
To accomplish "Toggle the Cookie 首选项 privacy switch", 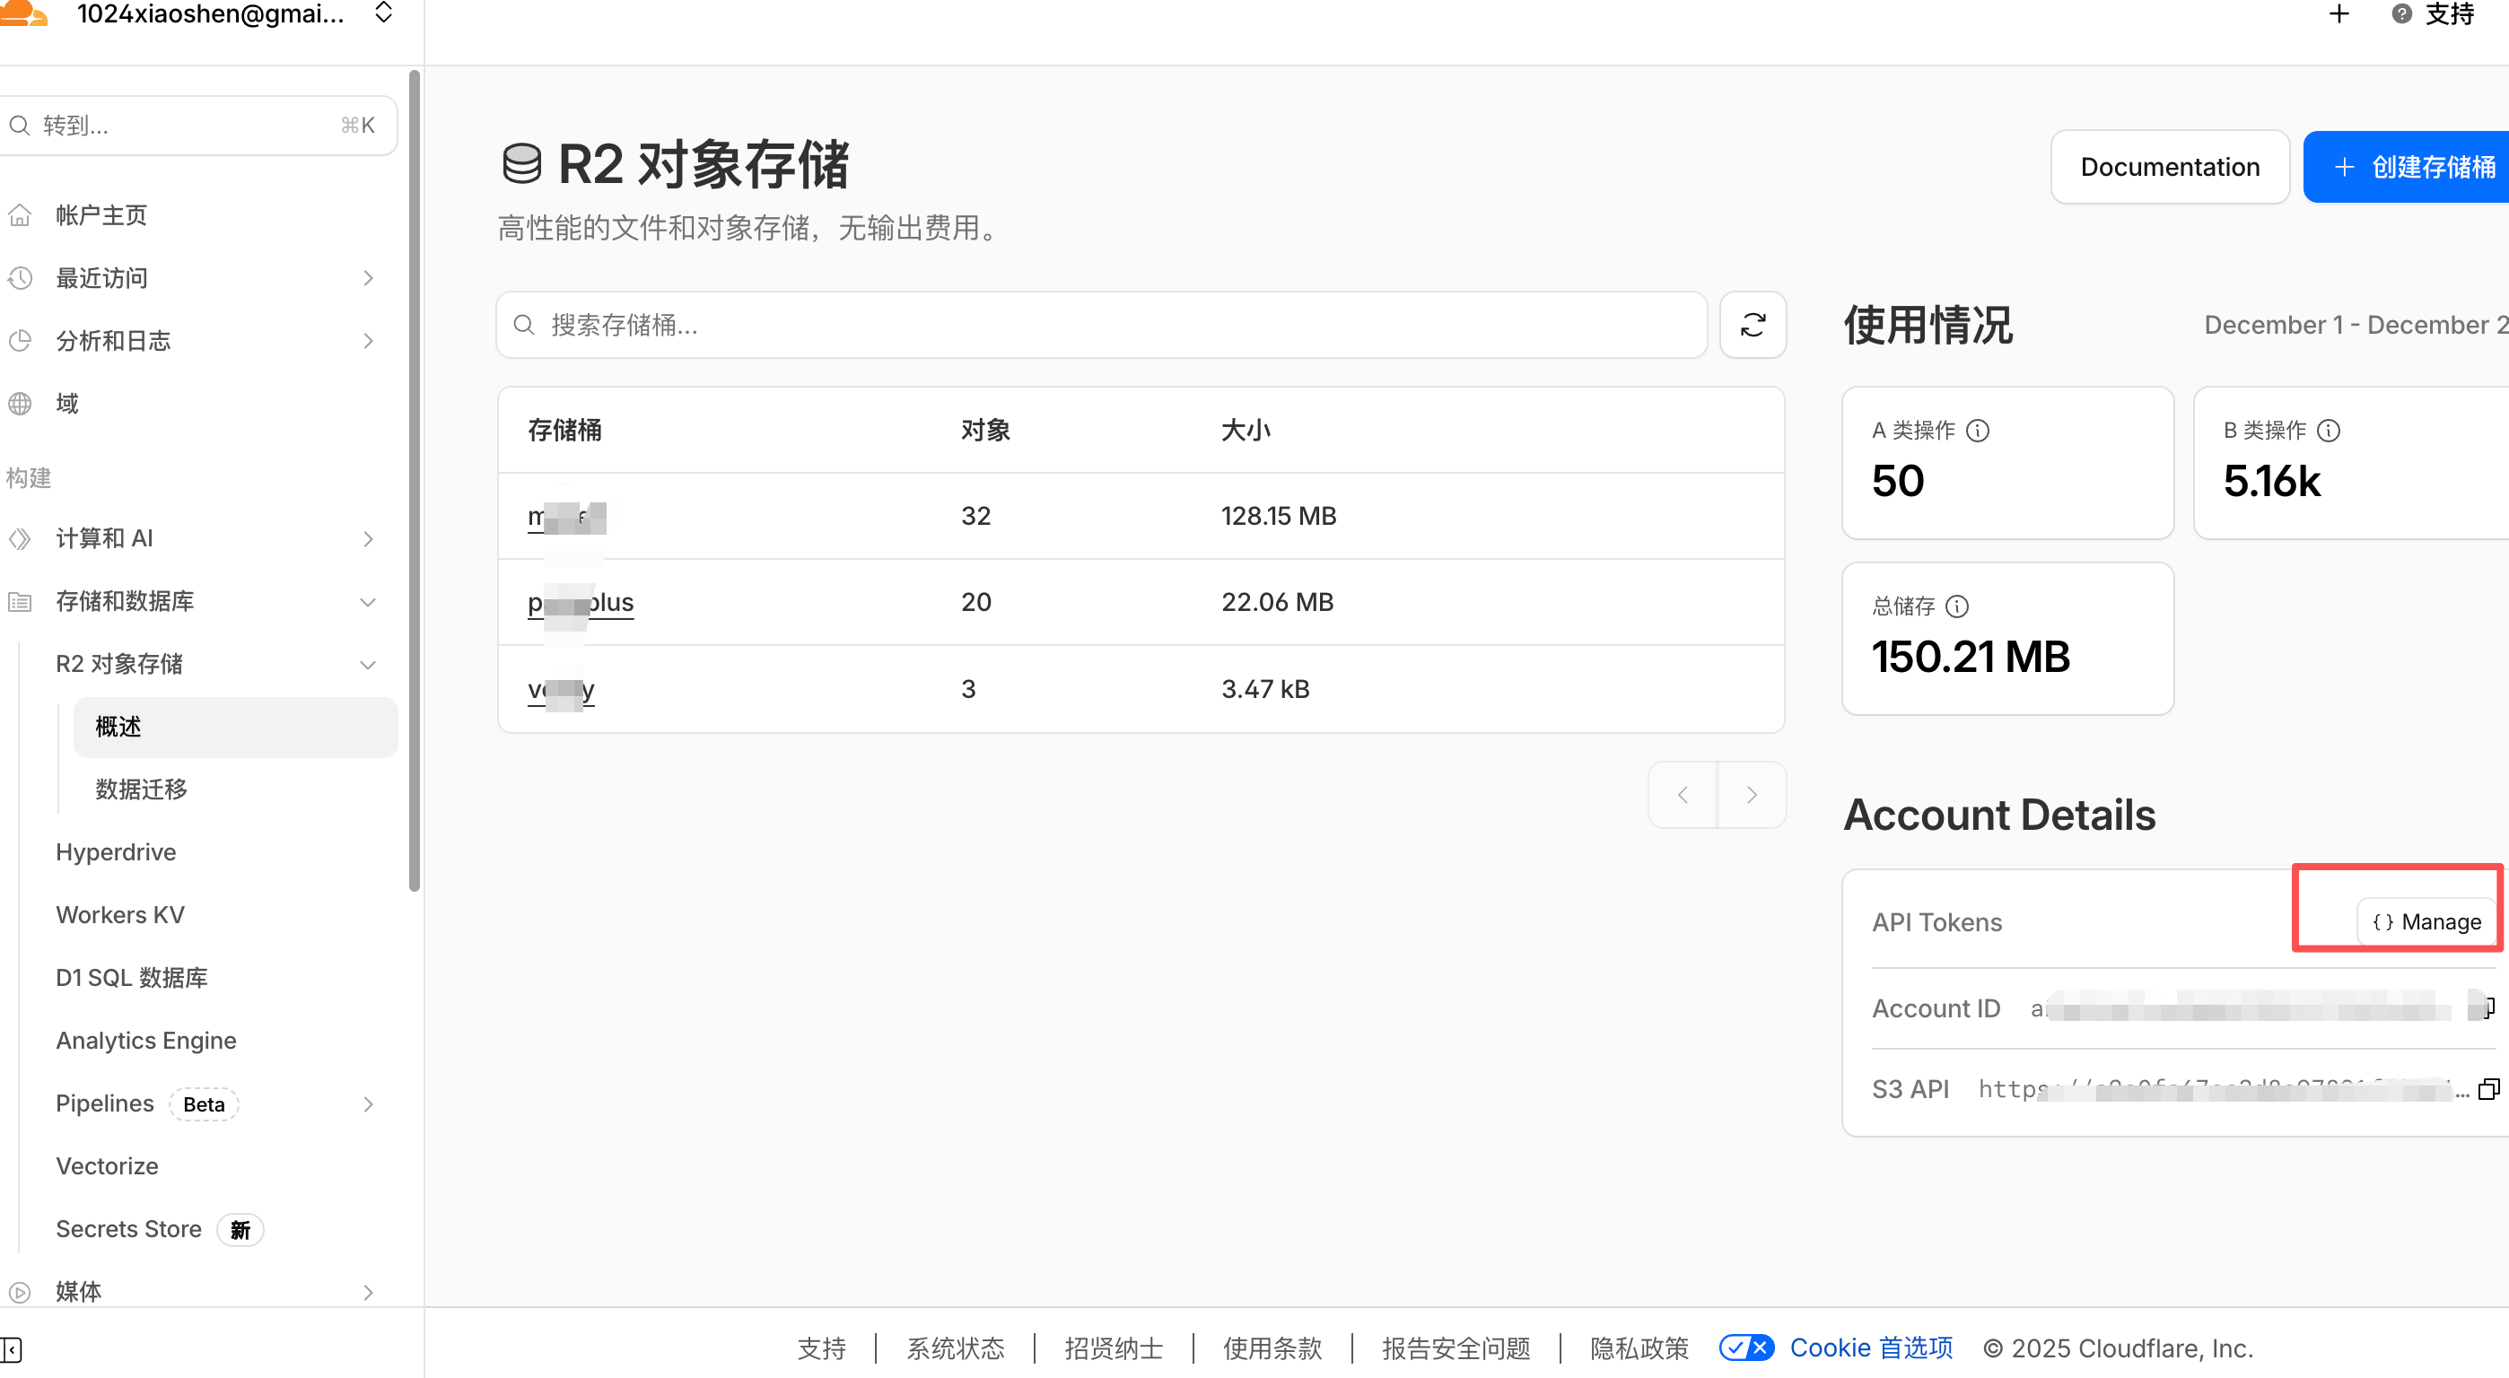I will (x=1746, y=1347).
